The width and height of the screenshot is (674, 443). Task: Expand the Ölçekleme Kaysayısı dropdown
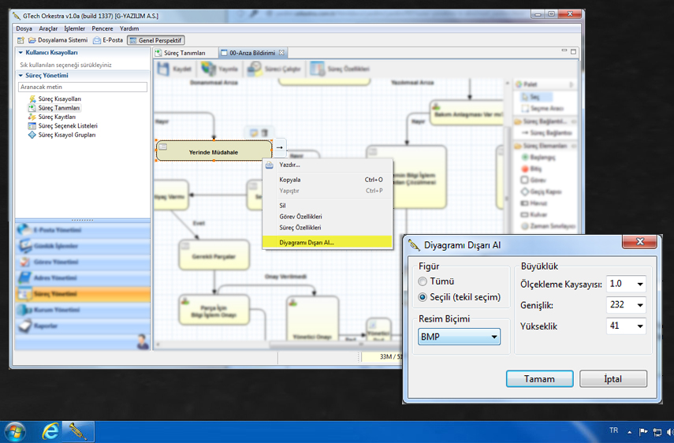tap(627, 284)
